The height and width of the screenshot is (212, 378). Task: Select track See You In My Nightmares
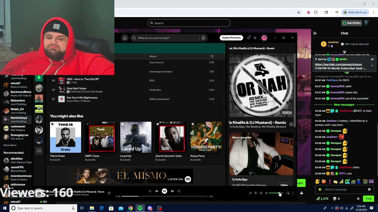pyautogui.click(x=82, y=97)
